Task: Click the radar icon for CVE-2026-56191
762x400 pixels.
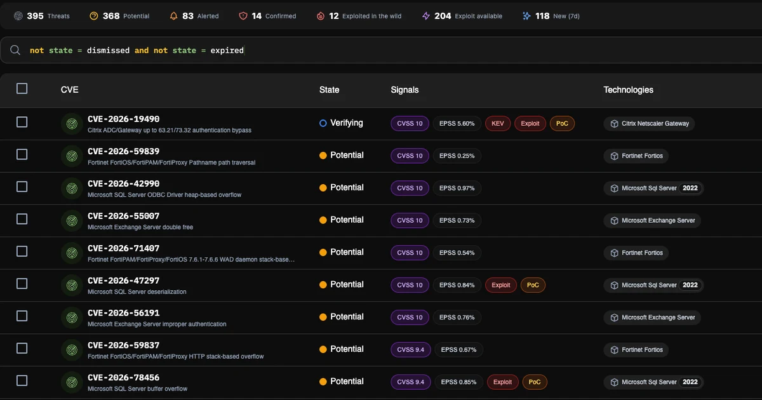Action: 72,317
